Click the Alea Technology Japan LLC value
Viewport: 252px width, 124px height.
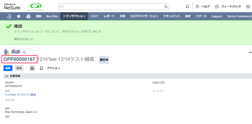coord(21,112)
